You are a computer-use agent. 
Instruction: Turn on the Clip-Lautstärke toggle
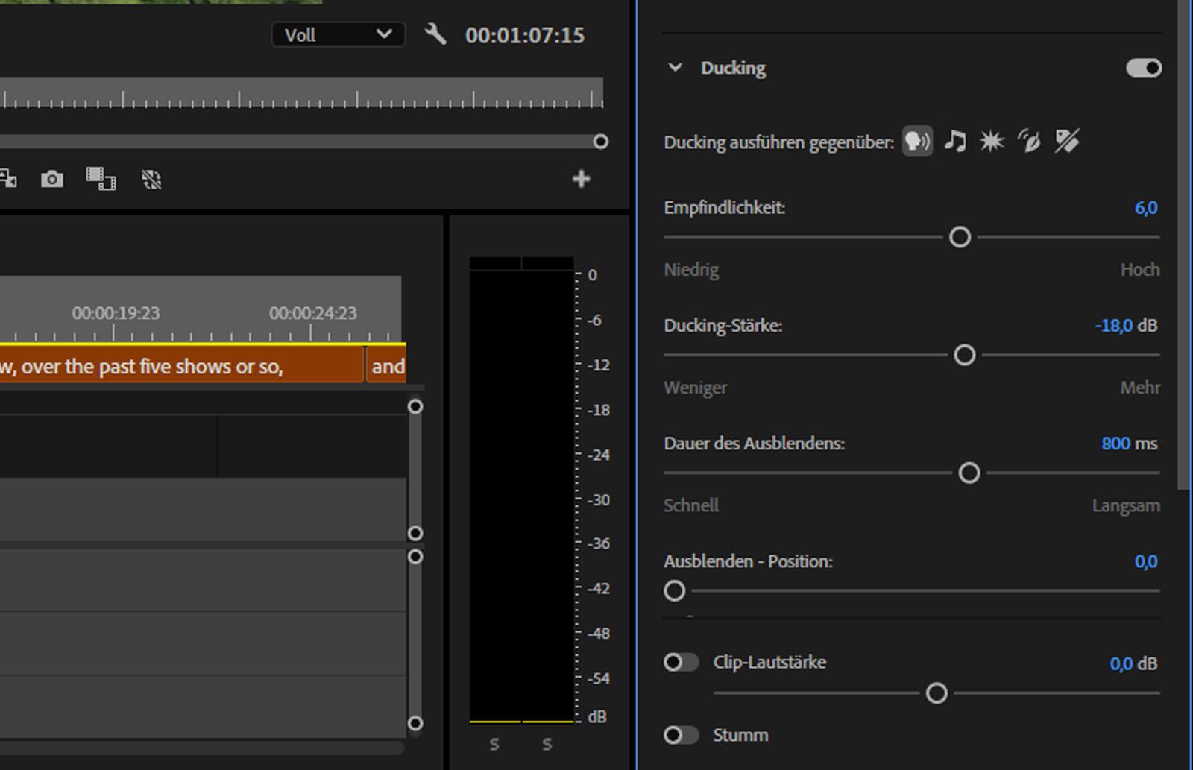pyautogui.click(x=680, y=662)
